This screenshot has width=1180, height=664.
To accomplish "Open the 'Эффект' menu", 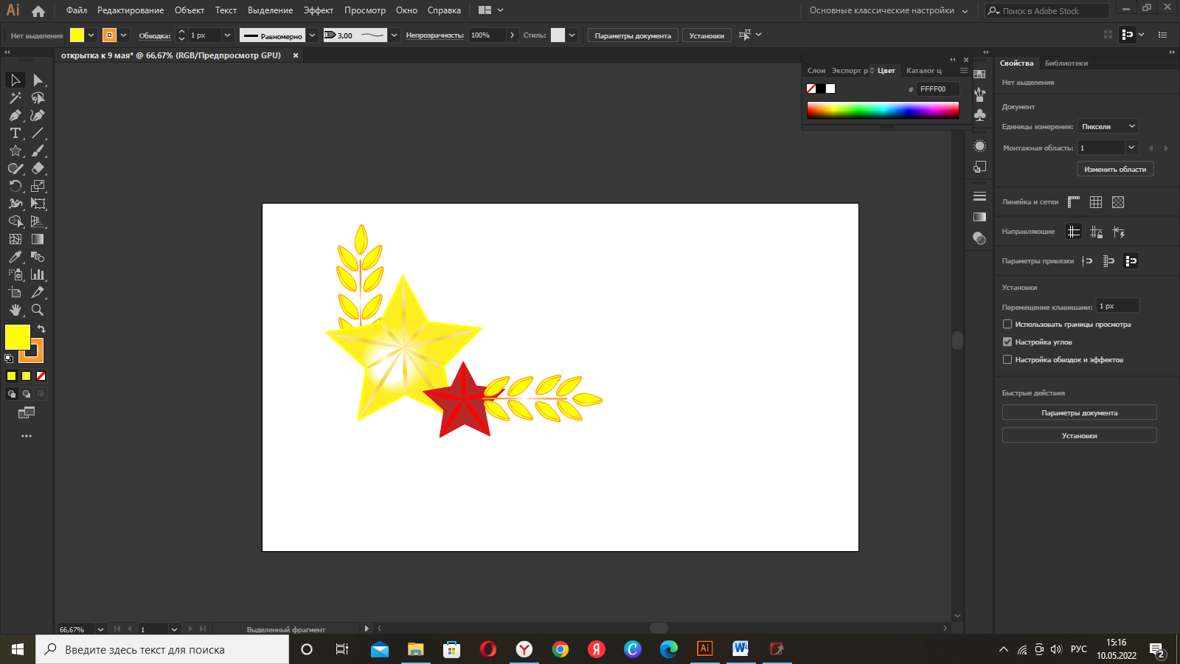I will pyautogui.click(x=318, y=10).
